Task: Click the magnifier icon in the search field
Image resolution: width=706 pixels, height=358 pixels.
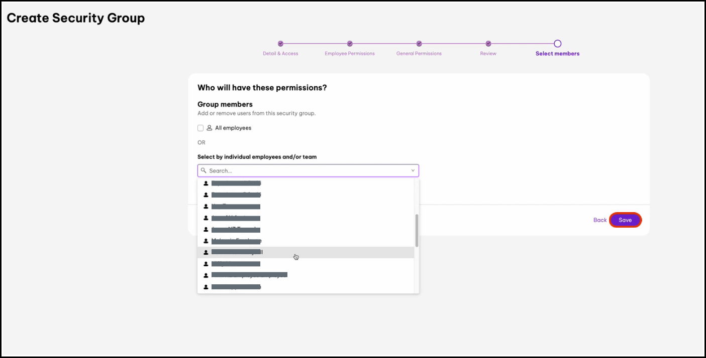Action: point(204,170)
